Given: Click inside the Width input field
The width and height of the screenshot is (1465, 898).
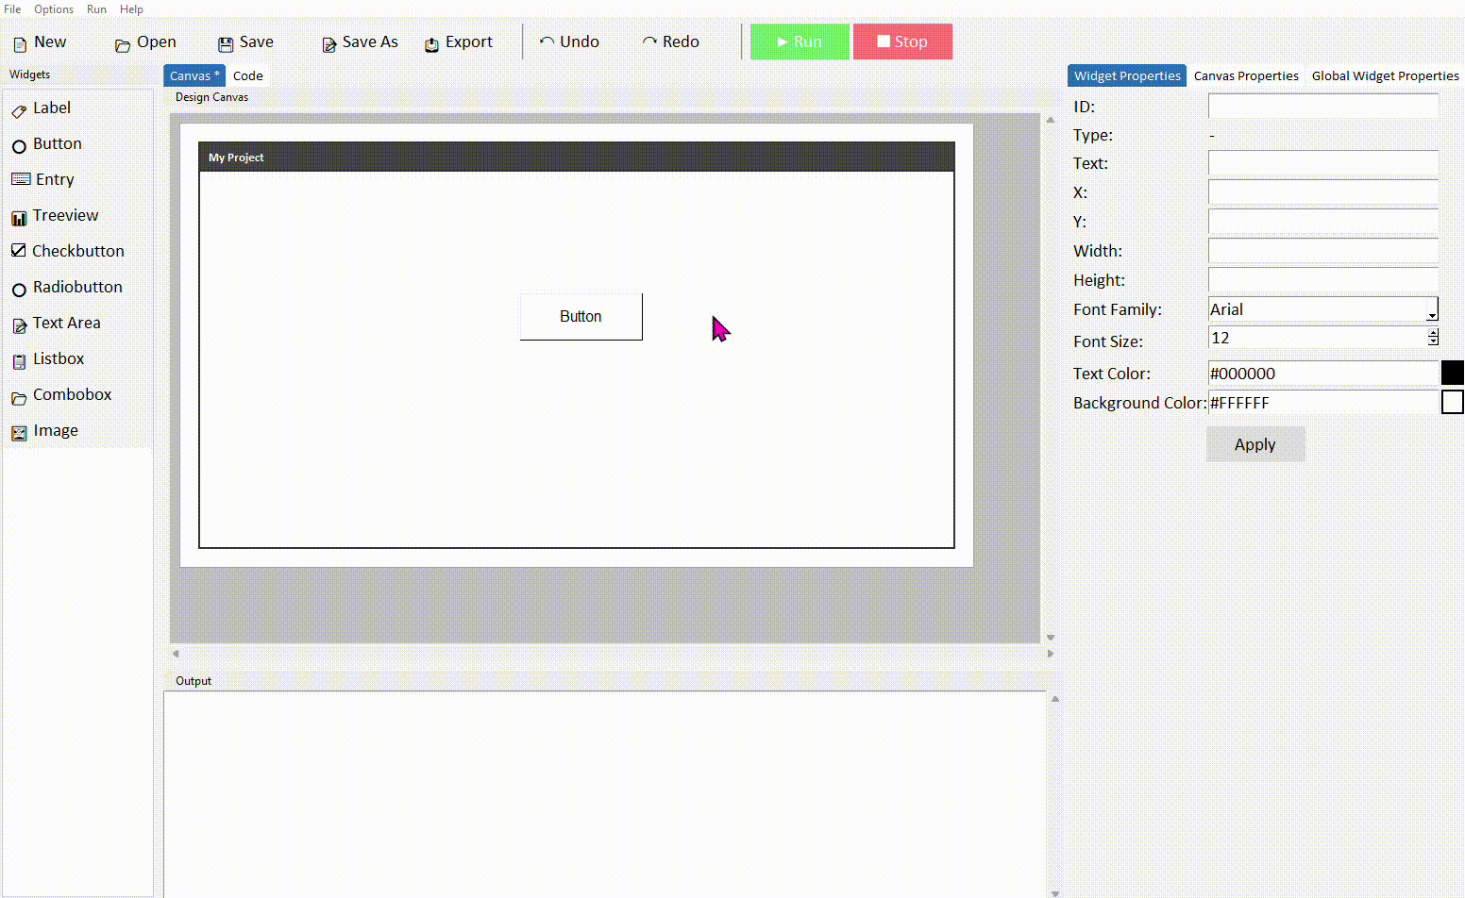Looking at the screenshot, I should coord(1322,250).
